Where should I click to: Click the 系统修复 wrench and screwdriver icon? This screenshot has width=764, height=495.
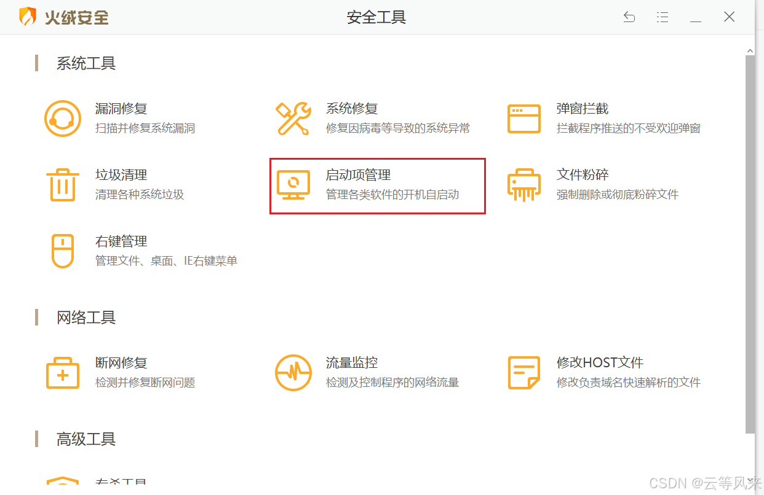click(293, 119)
